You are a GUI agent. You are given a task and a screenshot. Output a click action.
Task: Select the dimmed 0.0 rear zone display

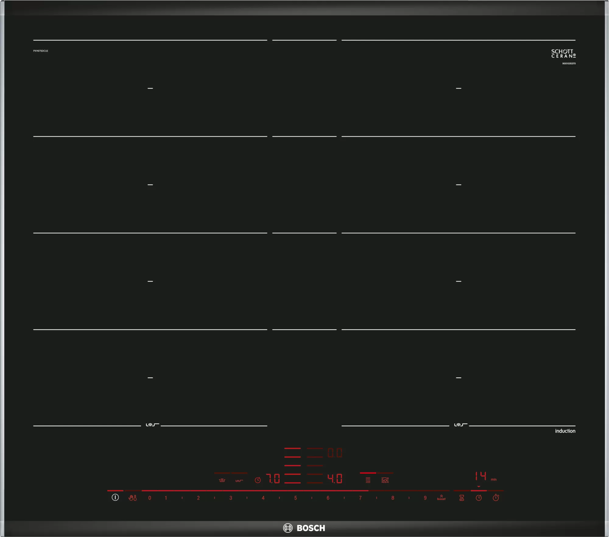(x=335, y=453)
